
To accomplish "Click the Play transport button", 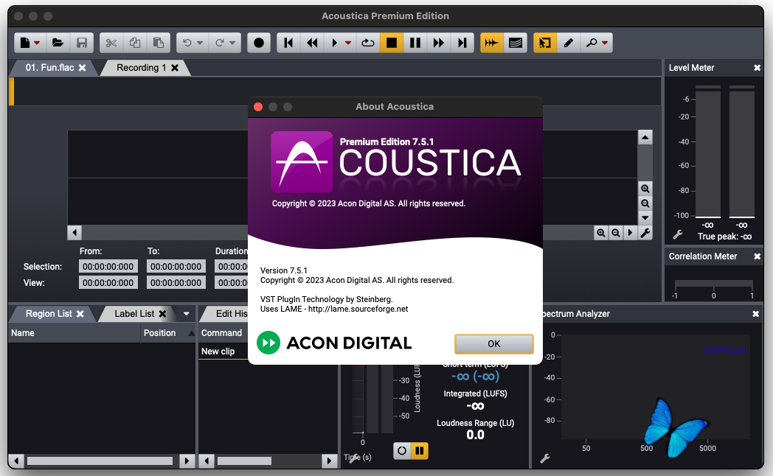I will point(335,43).
